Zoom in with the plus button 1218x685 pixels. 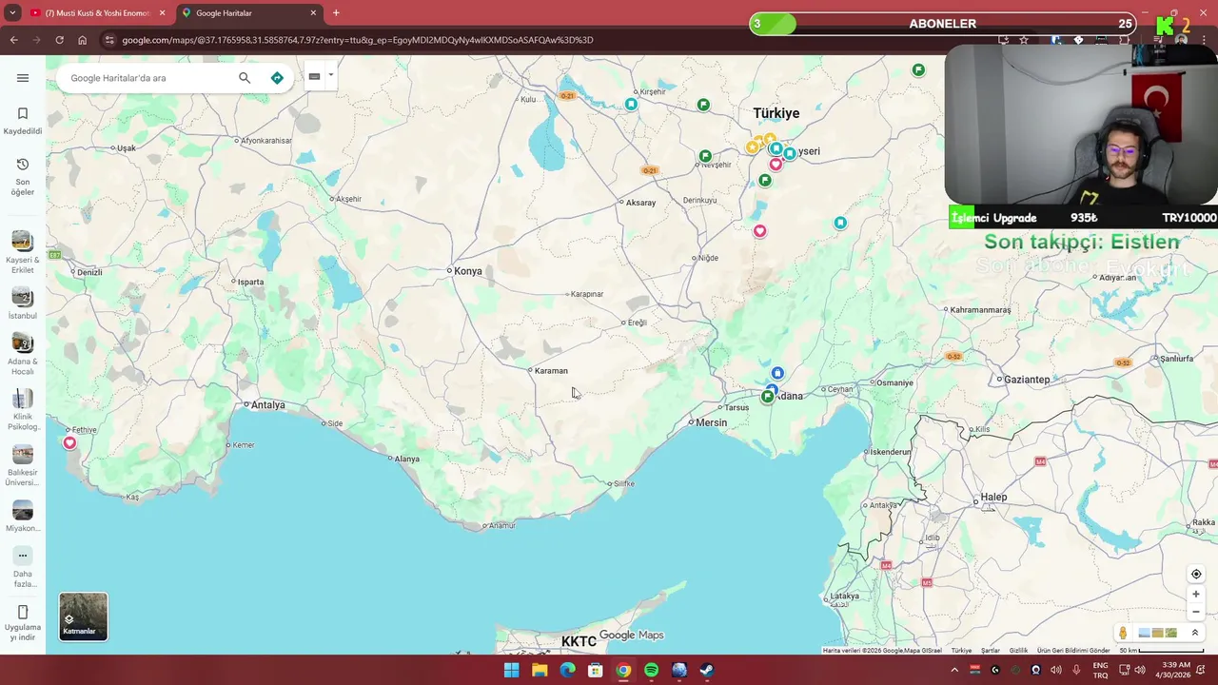pos(1196,595)
